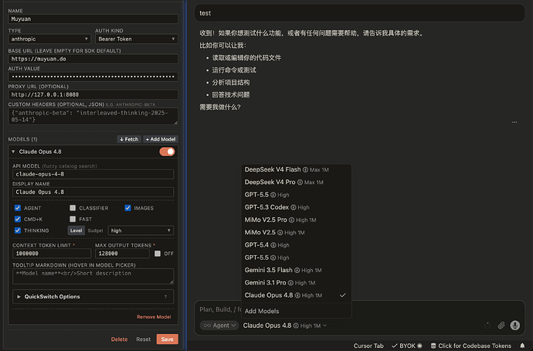
Task: Check the OFF box for max output tokens
Action: 158,254
